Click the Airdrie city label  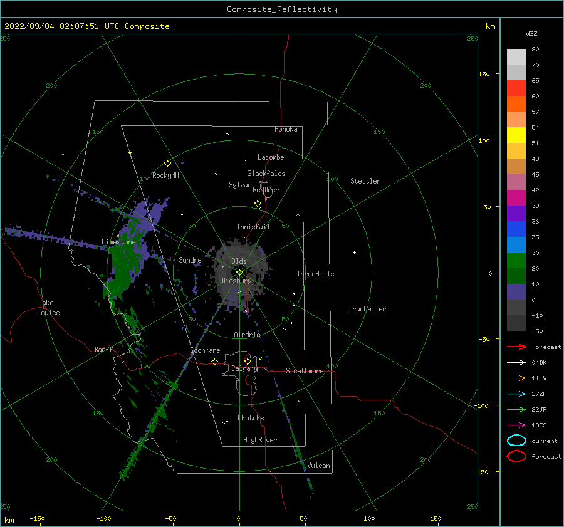click(247, 335)
